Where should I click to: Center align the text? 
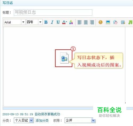pos(86,22)
